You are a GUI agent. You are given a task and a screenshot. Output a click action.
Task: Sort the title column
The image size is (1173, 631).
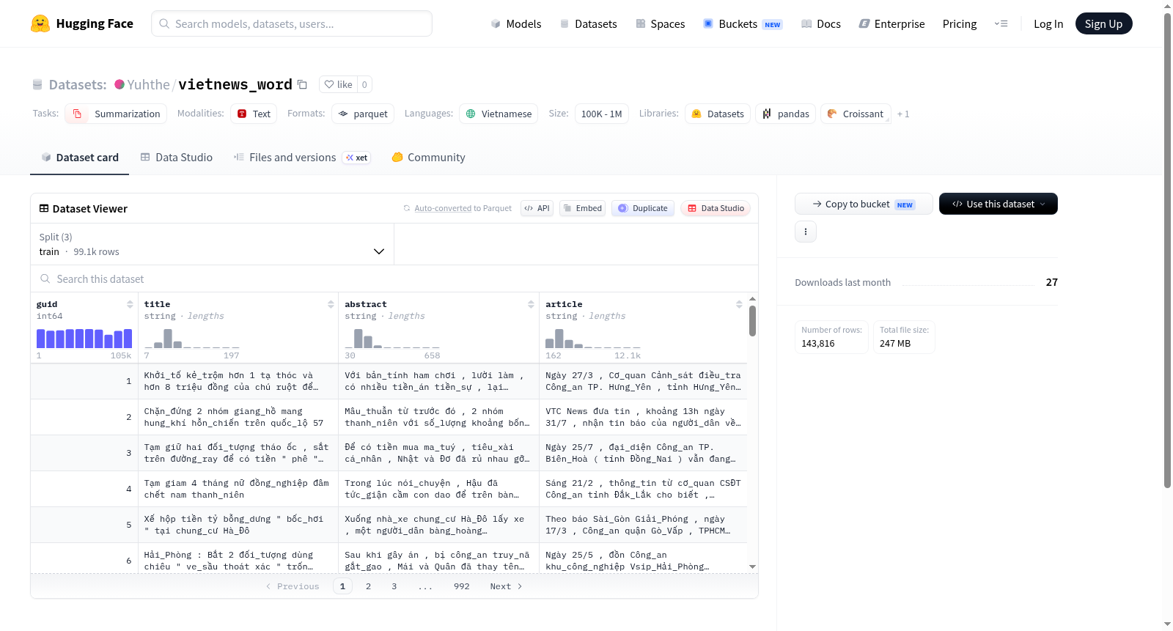click(x=331, y=304)
